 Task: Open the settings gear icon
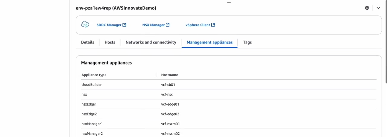(x=367, y=8)
